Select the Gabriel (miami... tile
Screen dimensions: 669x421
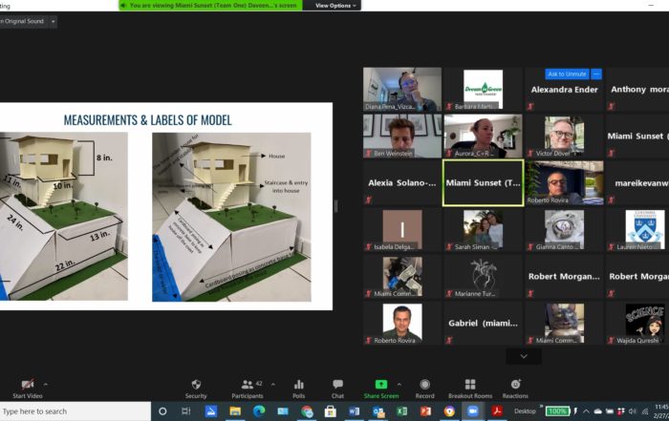coord(483,324)
